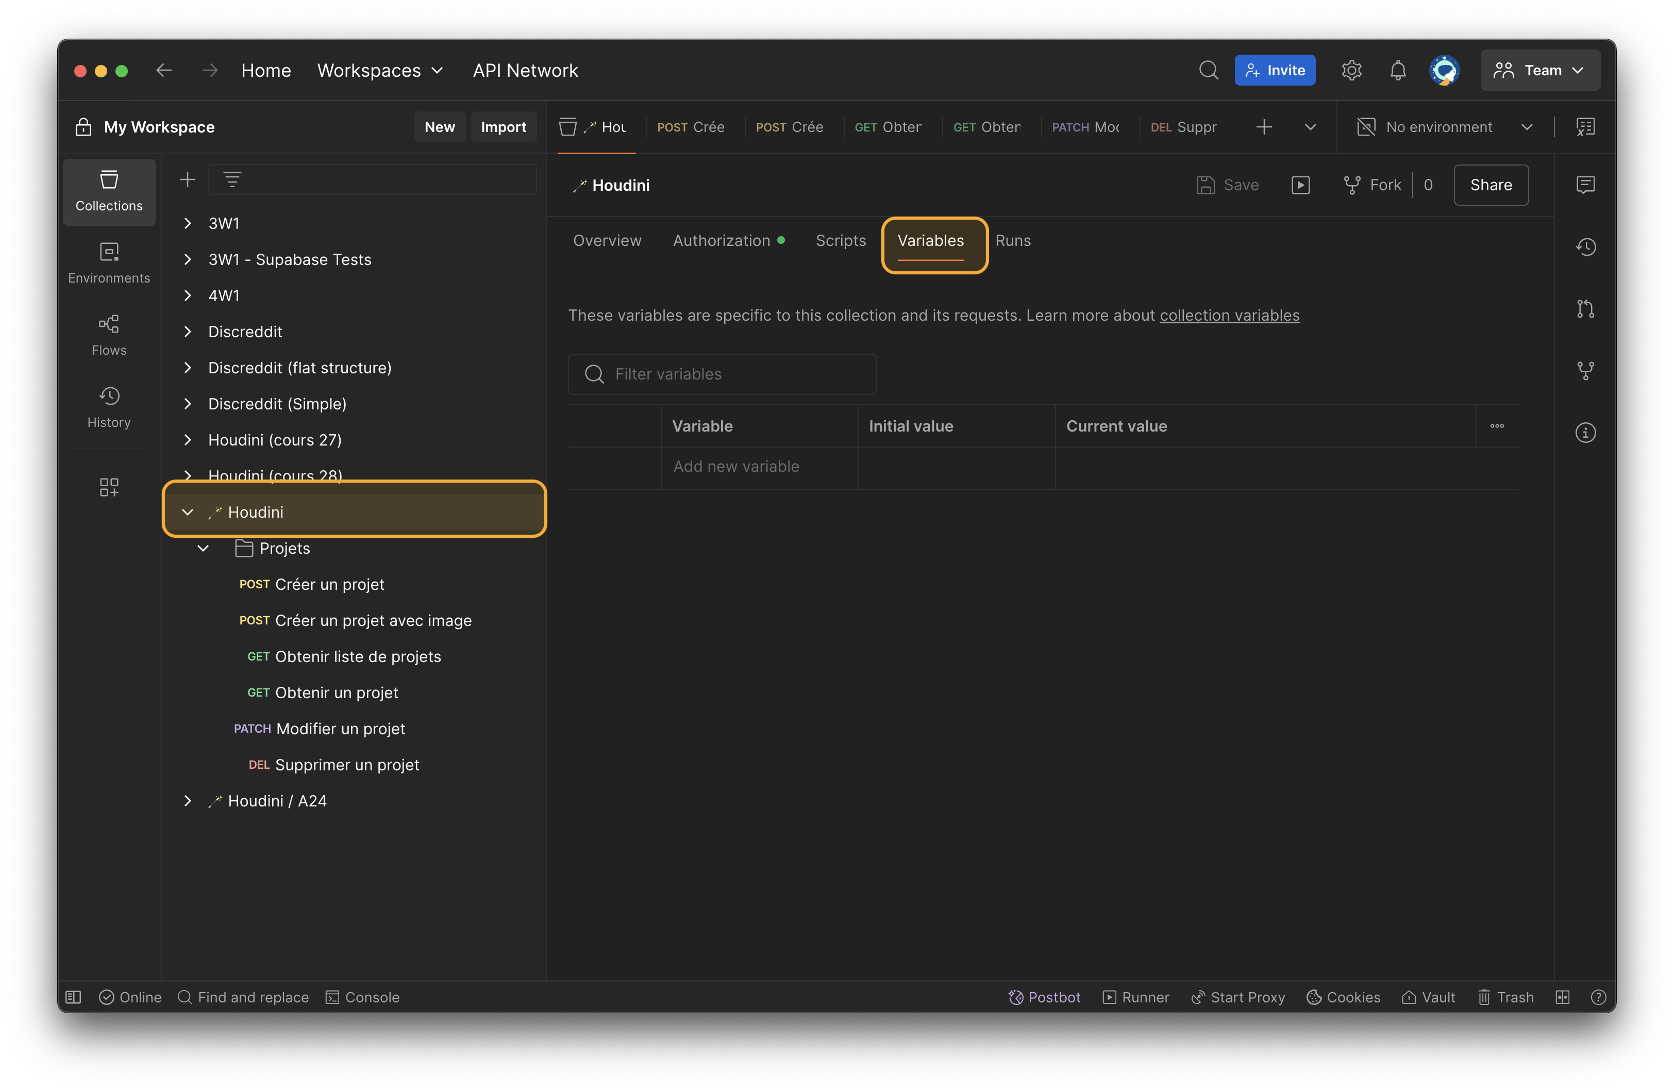Switch to the Scripts tab
The width and height of the screenshot is (1674, 1089).
(841, 241)
